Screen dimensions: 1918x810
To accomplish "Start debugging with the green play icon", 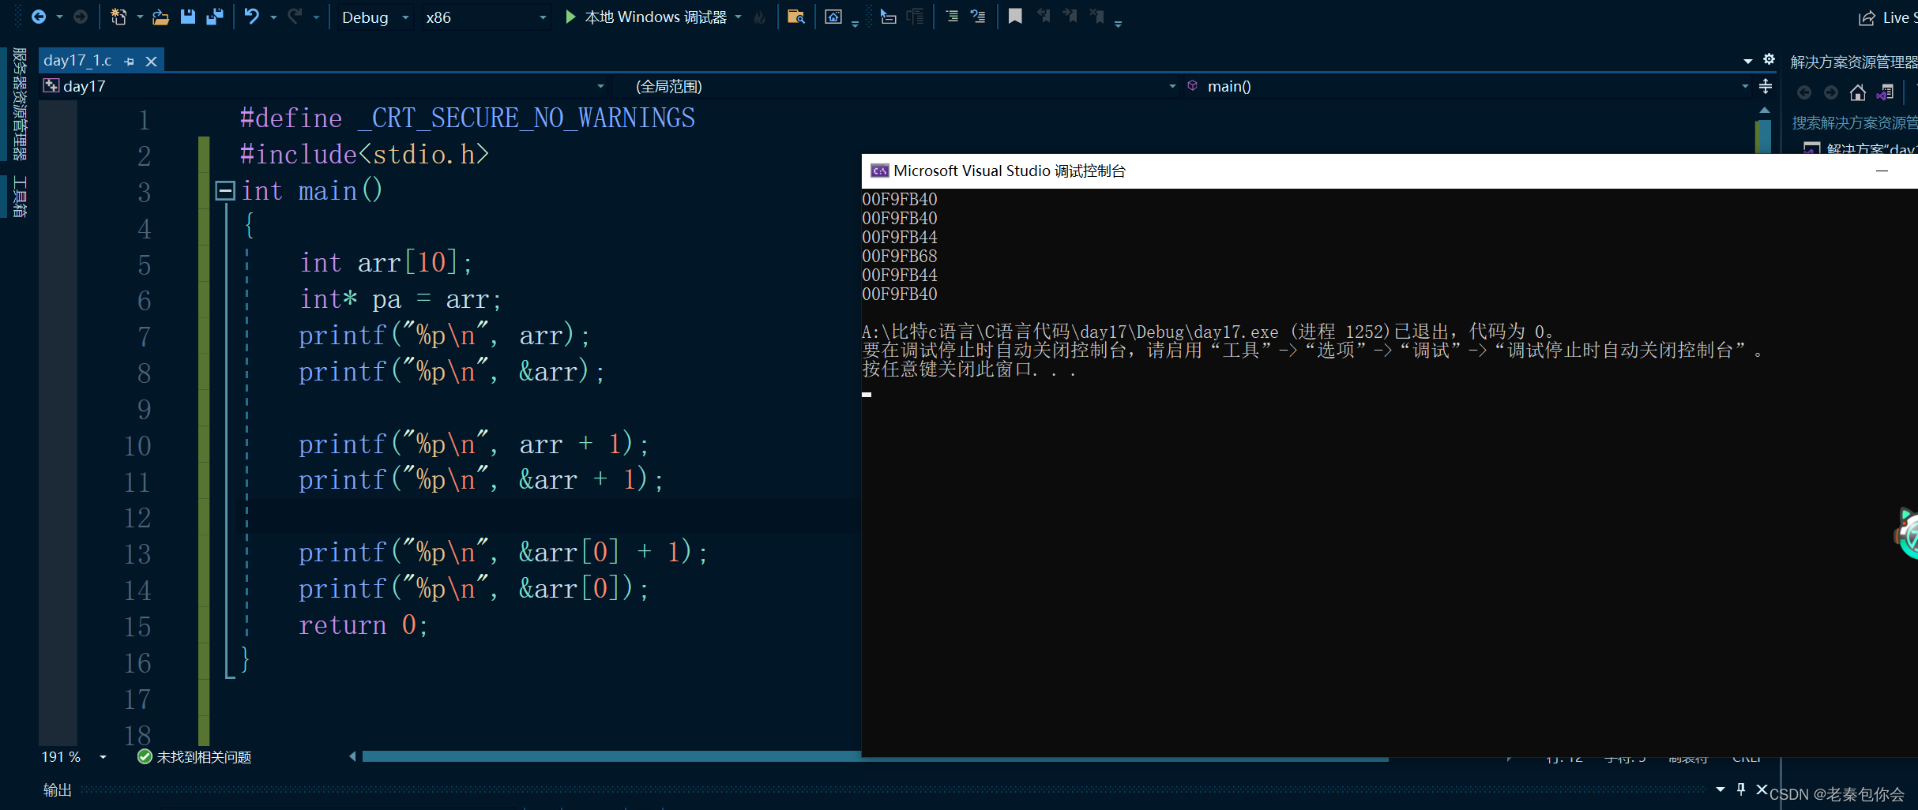I will (570, 17).
